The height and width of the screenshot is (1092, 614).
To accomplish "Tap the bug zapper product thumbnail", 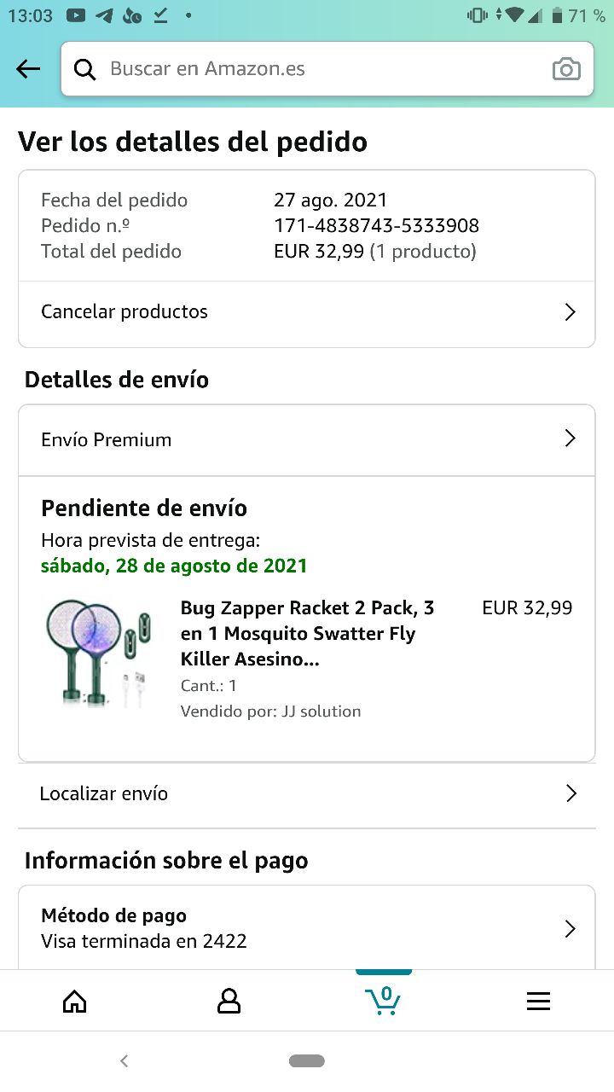I will click(96, 653).
